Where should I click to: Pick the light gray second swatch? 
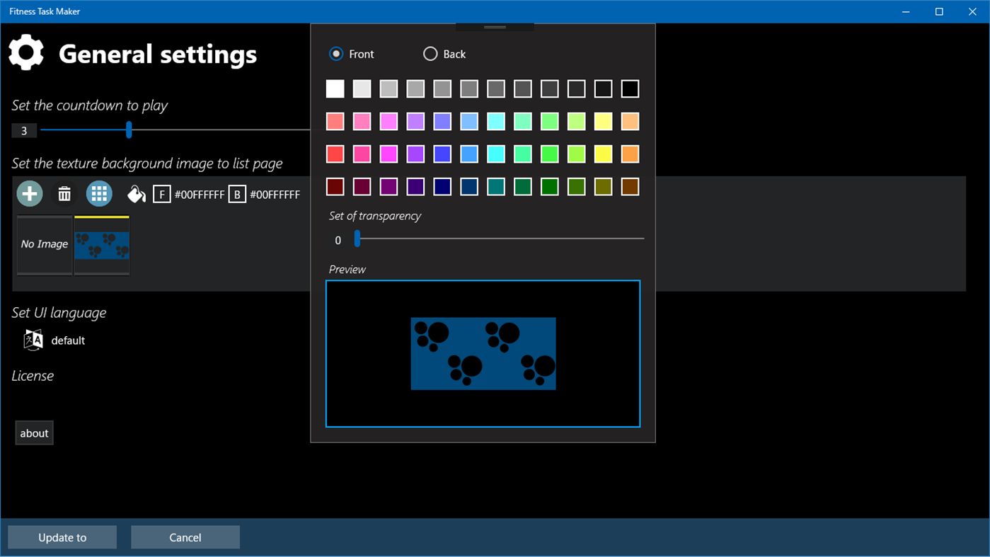(x=362, y=88)
